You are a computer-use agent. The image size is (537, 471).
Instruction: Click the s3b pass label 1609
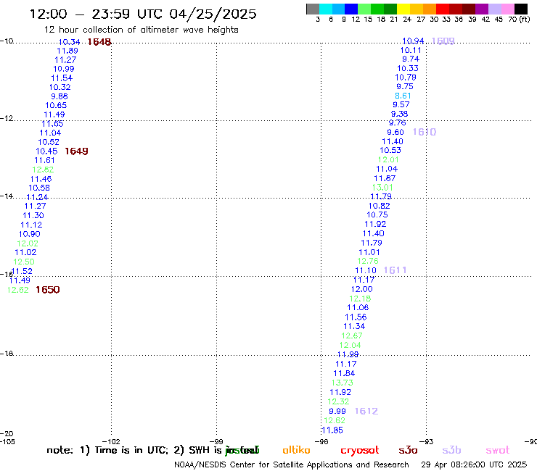coord(443,41)
